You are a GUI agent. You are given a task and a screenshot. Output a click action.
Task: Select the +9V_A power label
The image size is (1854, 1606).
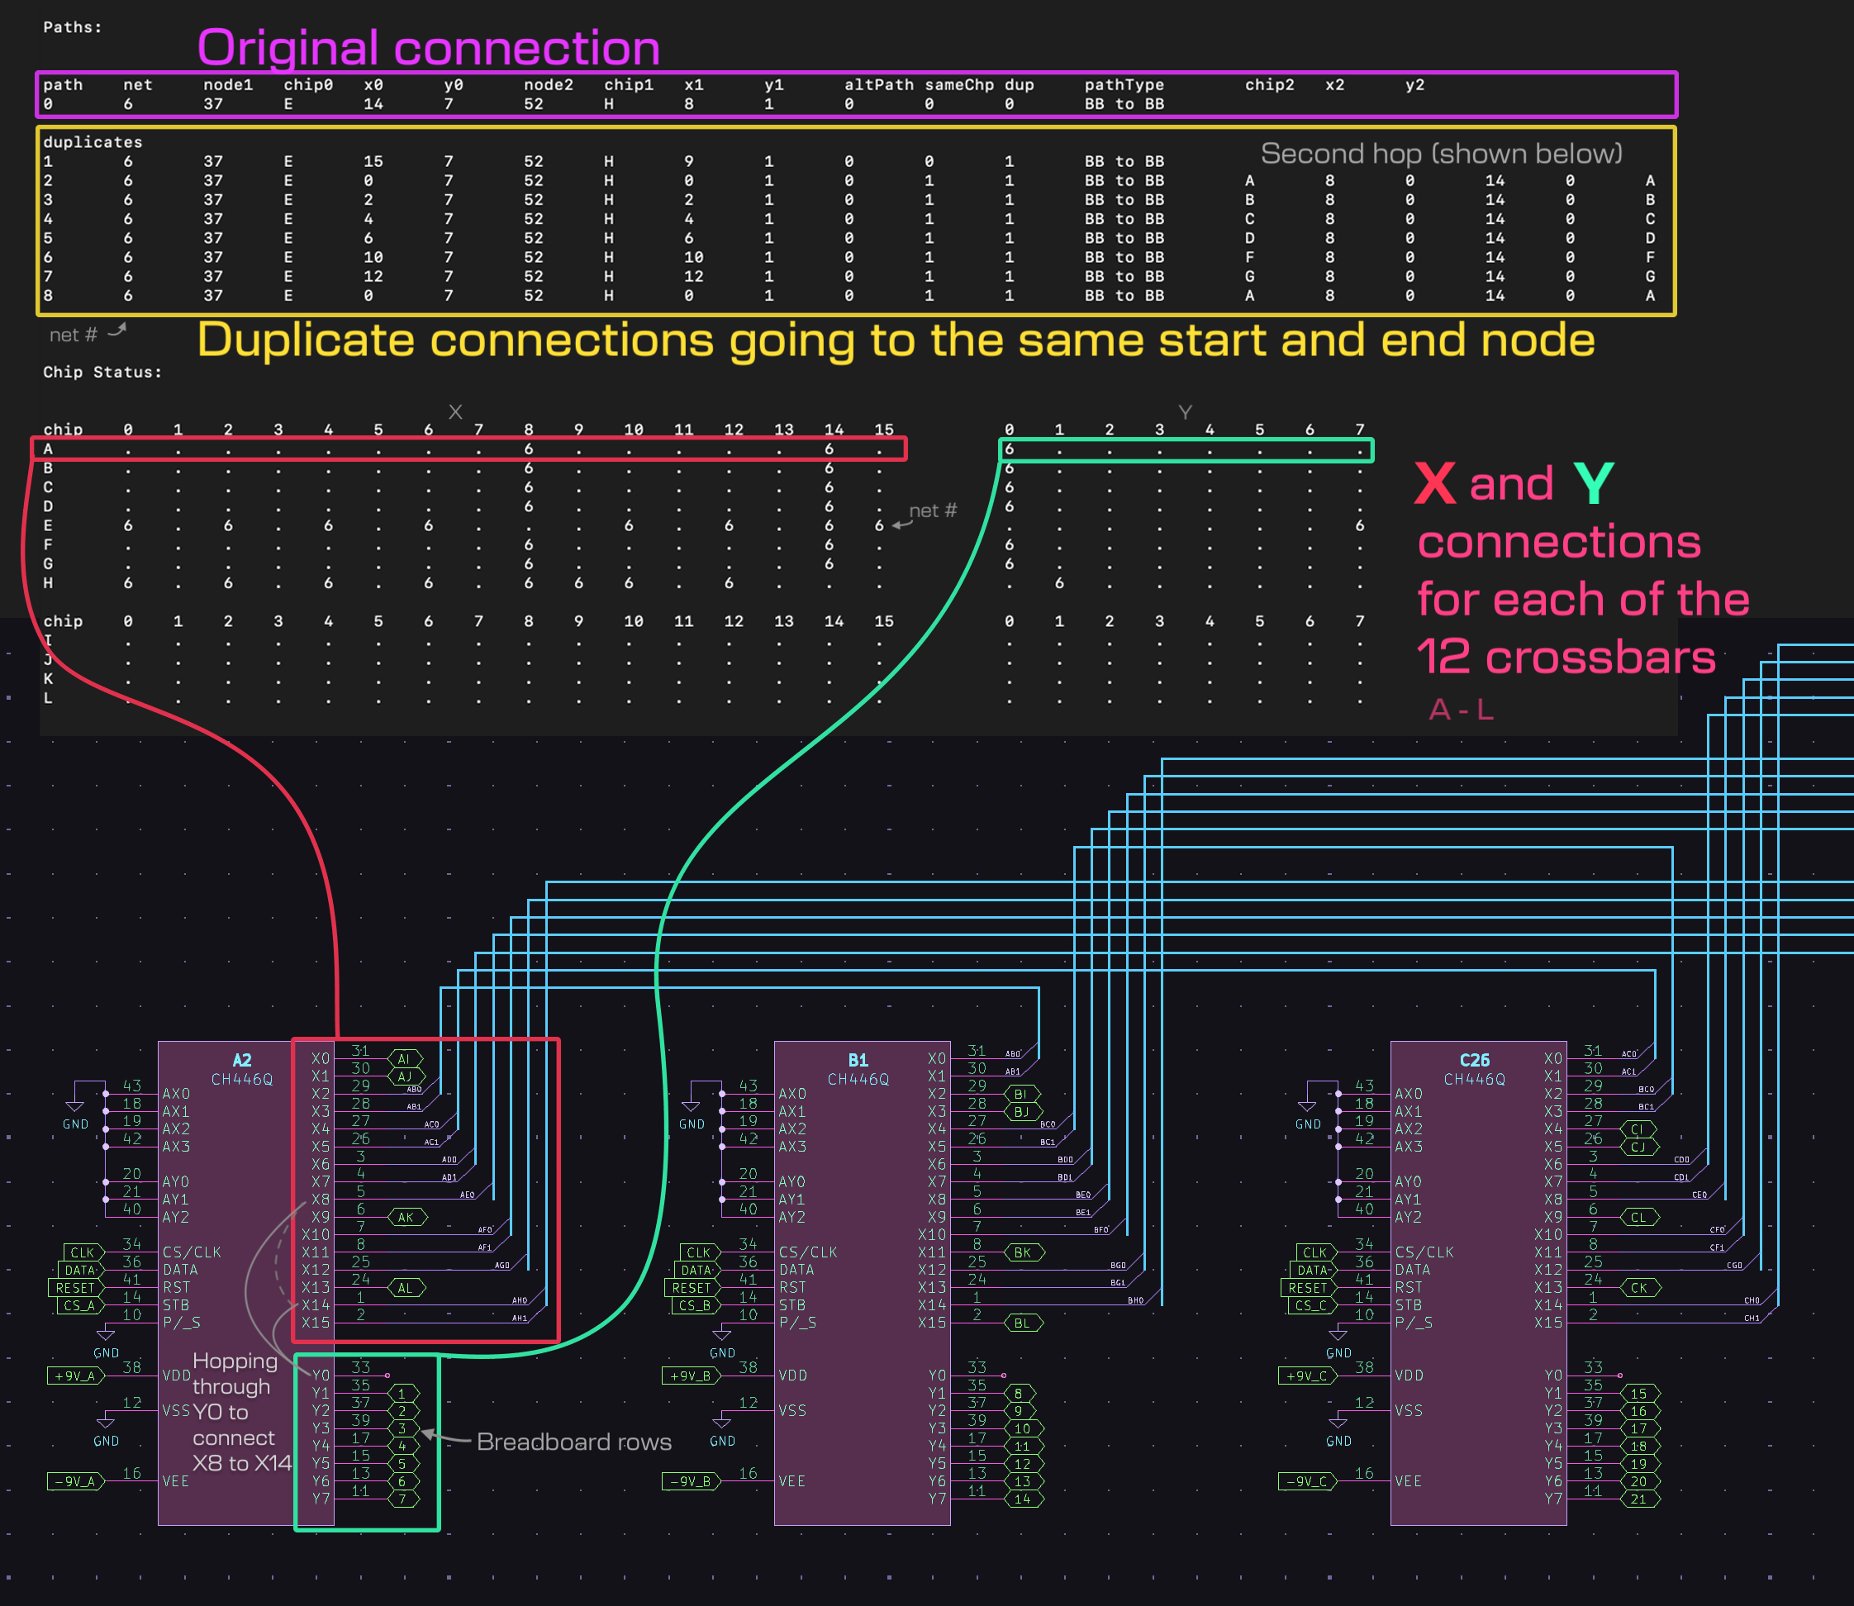click(74, 1376)
